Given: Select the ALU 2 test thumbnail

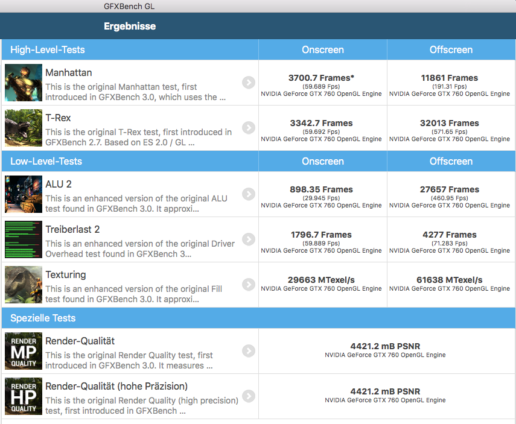Looking at the screenshot, I should coord(24,194).
